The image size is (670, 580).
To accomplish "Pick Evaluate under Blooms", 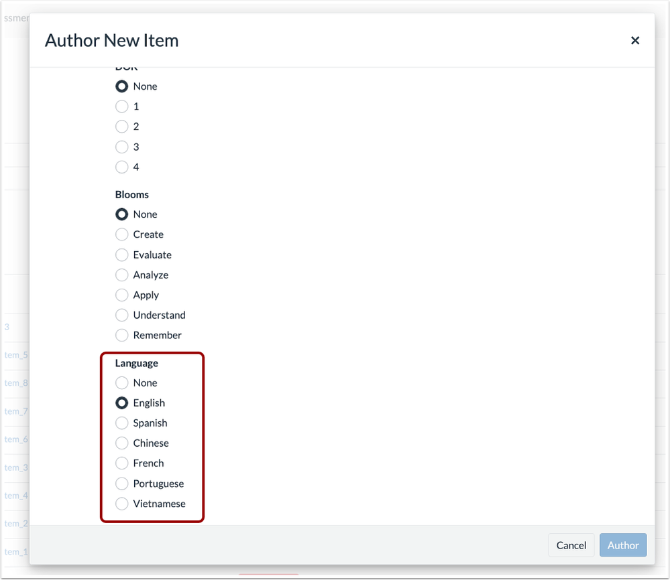I will click(122, 255).
